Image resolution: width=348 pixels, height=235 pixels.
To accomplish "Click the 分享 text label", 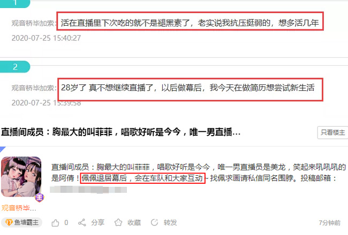I will [97, 222].
